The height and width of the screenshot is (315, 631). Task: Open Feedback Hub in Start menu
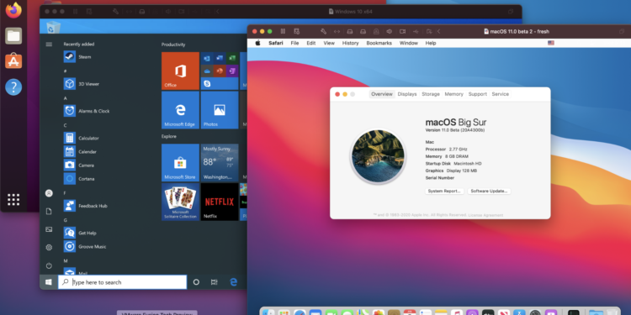(x=86, y=206)
